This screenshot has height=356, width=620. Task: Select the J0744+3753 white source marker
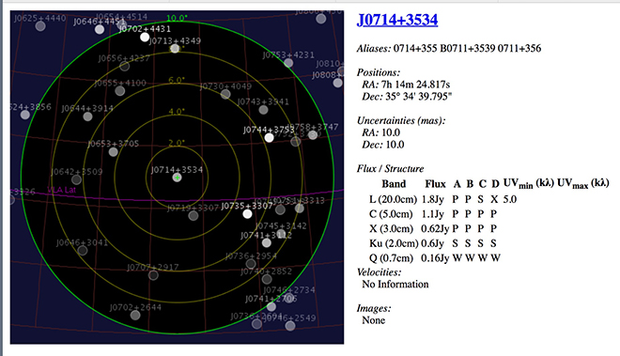click(269, 138)
